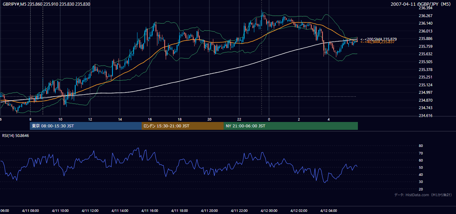Click the 2007-04-11 GBP/JPY (M5) chart title
Screen dimensions: 456x214
click(x=421, y=4)
